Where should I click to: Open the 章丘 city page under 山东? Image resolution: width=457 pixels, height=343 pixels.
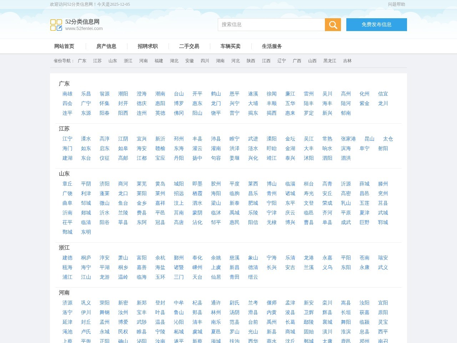point(67,184)
